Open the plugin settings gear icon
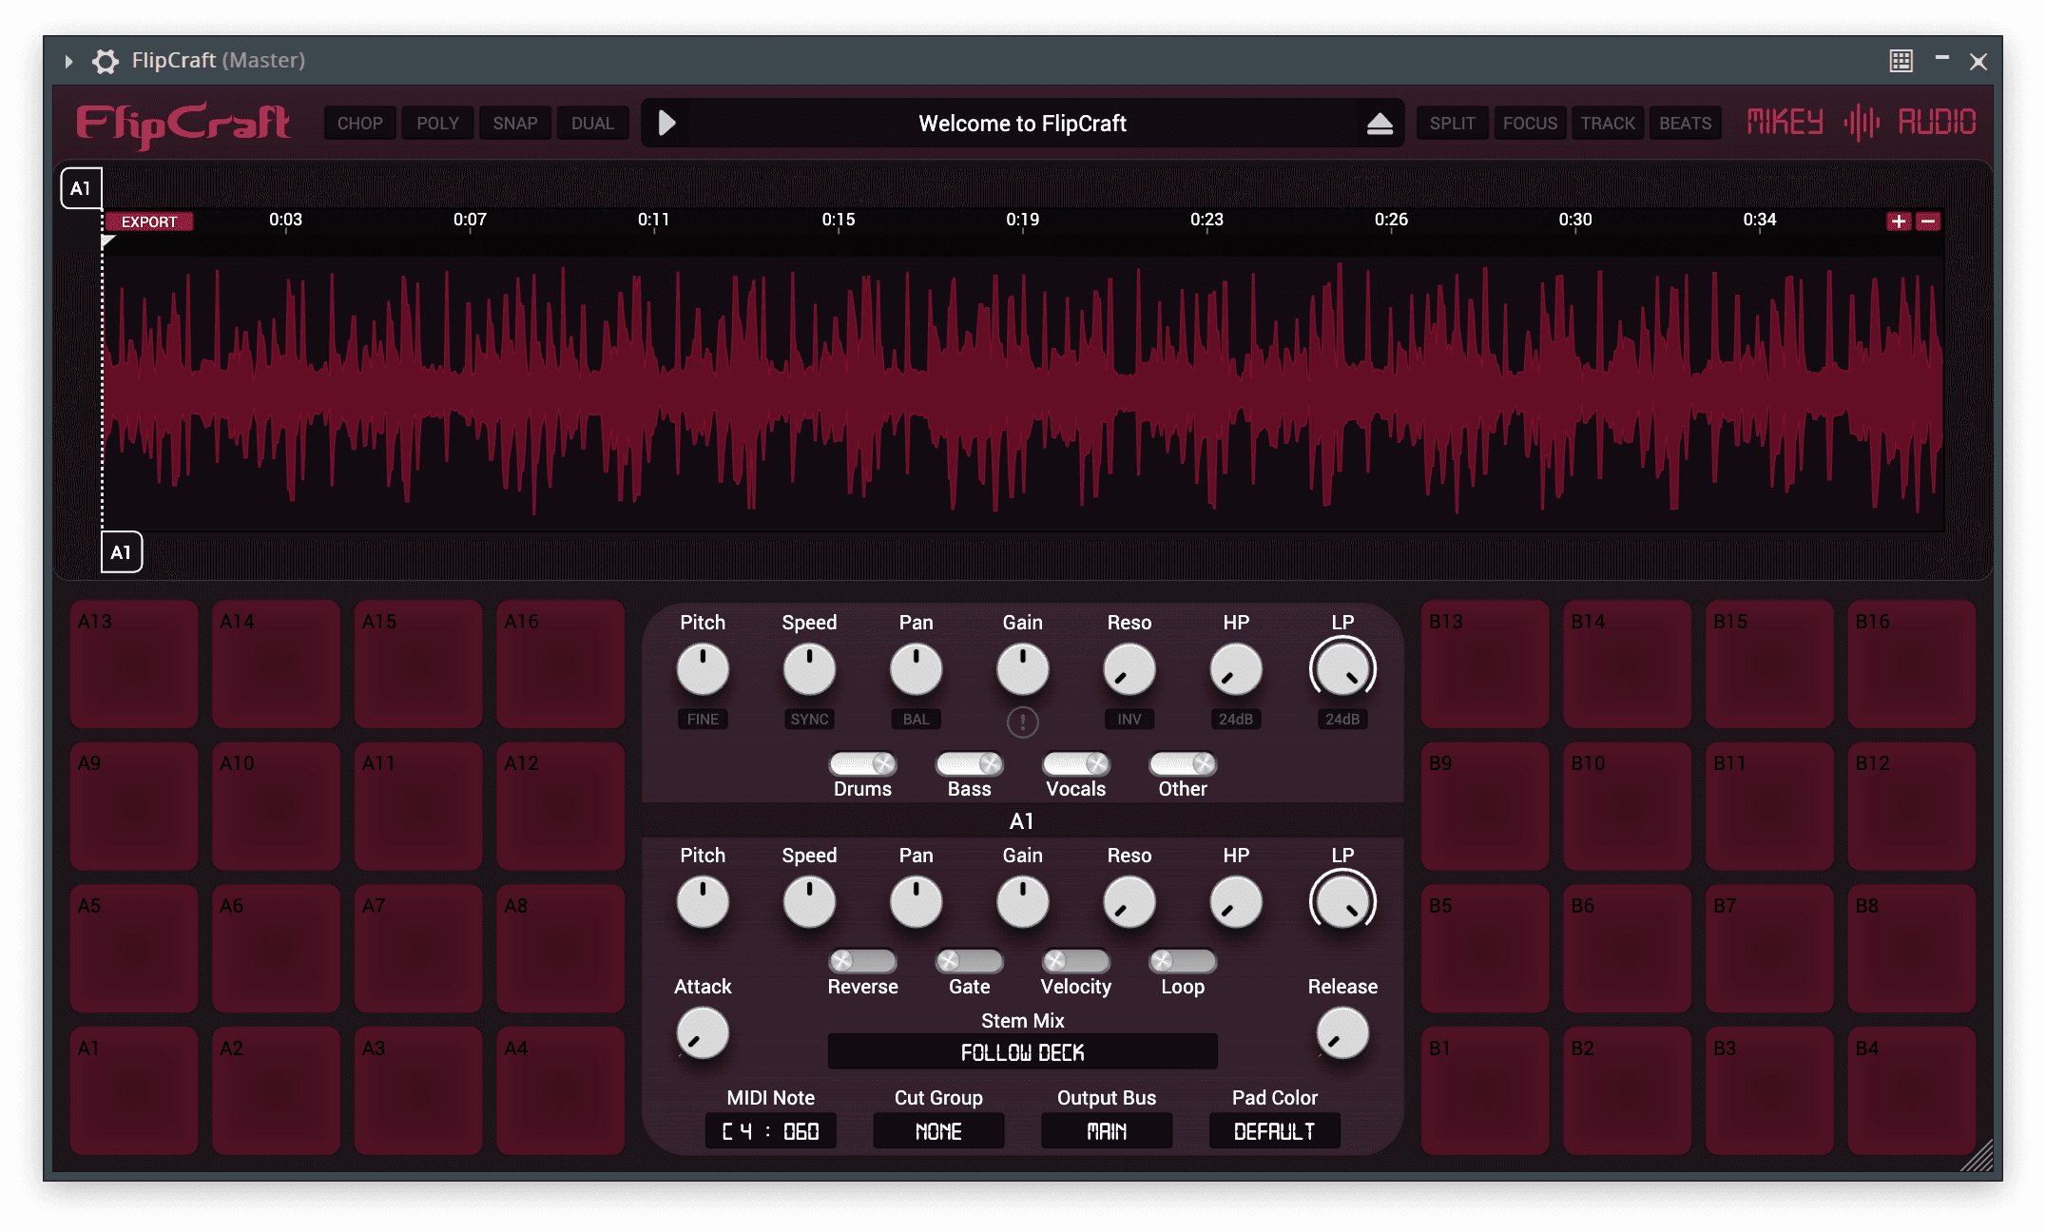This screenshot has height=1232, width=2046. 106,61
